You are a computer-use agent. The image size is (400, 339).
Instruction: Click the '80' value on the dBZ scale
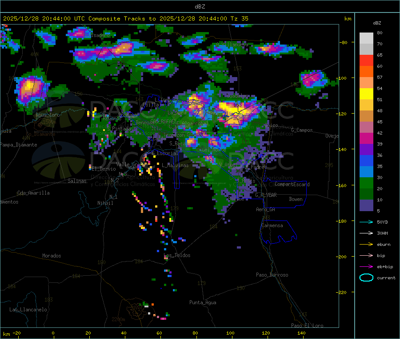(x=380, y=33)
